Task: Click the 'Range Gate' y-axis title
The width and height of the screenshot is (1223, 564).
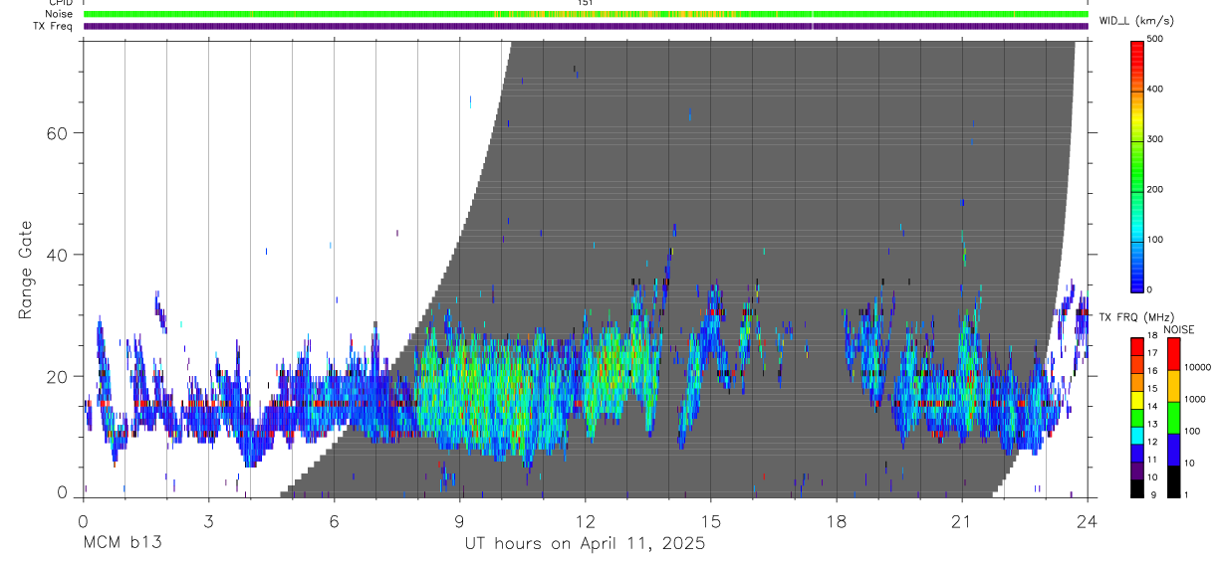Action: (x=26, y=272)
